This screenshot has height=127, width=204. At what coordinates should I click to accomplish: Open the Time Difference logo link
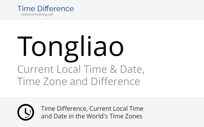(x=46, y=9)
